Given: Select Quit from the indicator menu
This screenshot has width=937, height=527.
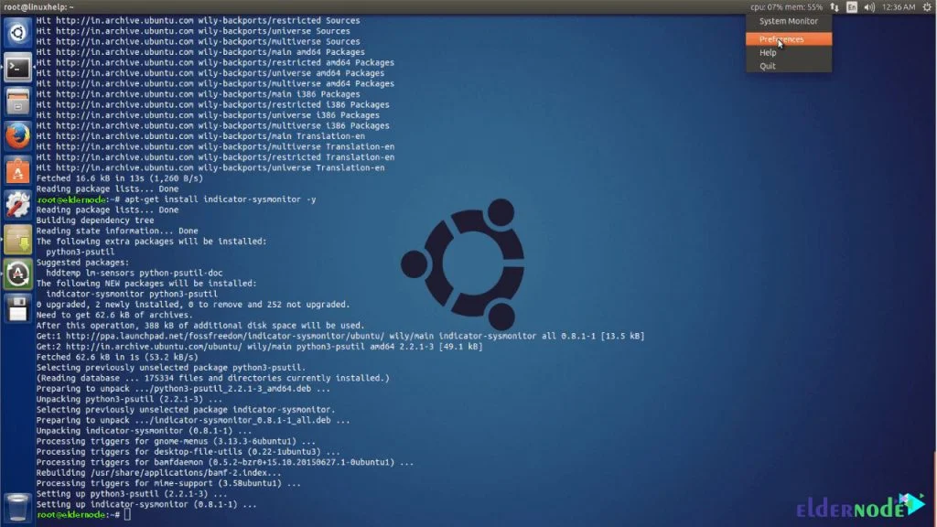Looking at the screenshot, I should (768, 66).
